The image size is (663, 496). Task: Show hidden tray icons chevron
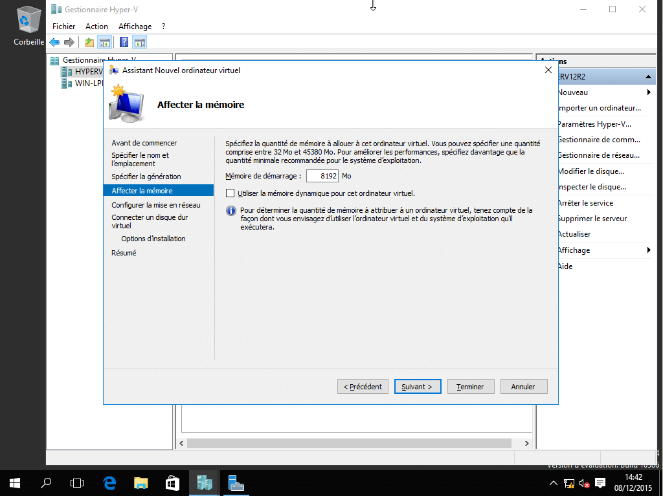[x=553, y=483]
